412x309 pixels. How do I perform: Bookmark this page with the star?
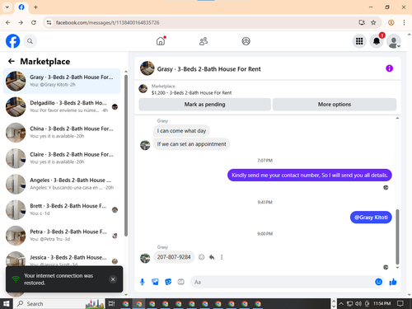coord(373,22)
